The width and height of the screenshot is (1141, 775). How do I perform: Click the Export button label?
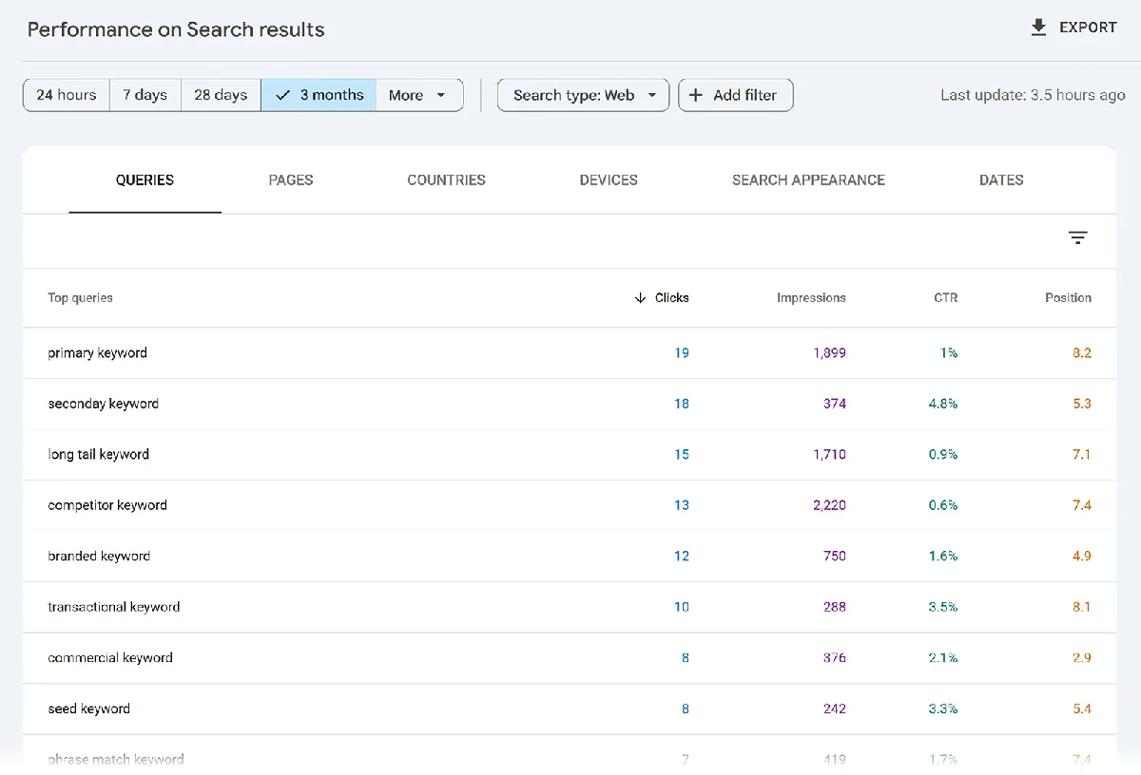pyautogui.click(x=1089, y=28)
